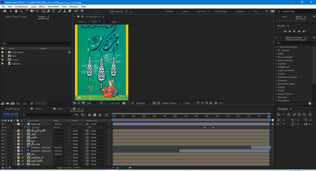Image resolution: width=316 pixels, height=171 pixels.
Task: Switch to the Learn workspace
Action: point(185,11)
